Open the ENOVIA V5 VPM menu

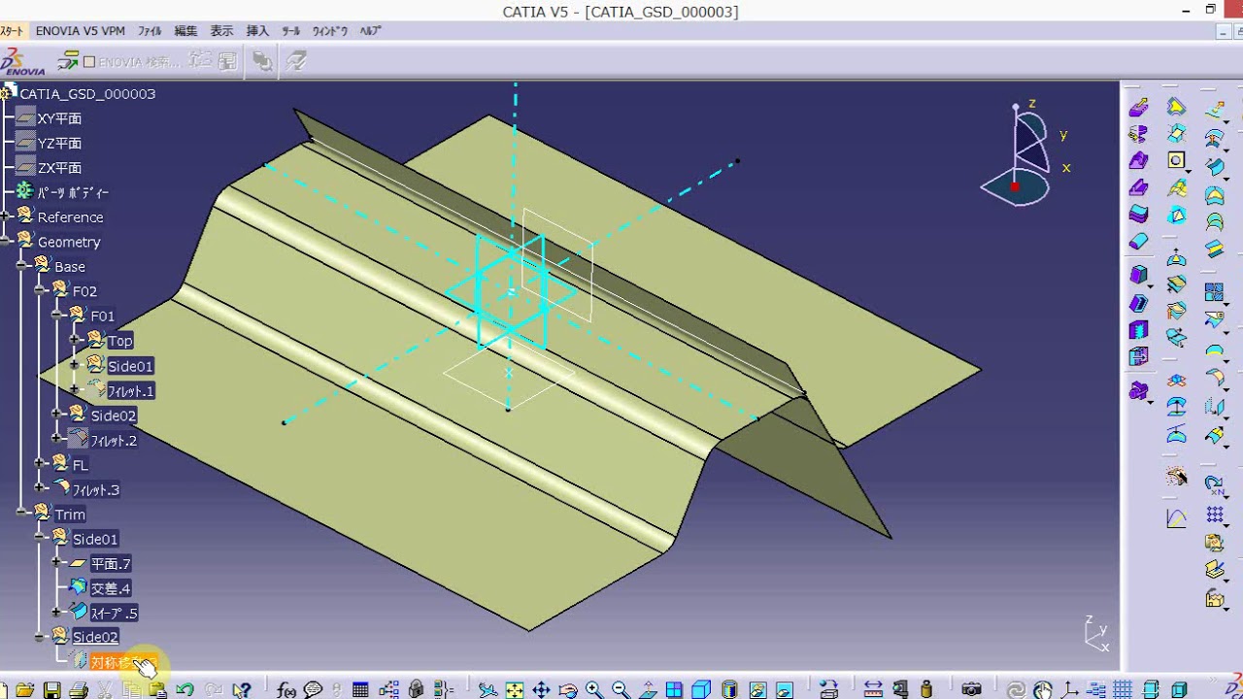pyautogui.click(x=81, y=31)
